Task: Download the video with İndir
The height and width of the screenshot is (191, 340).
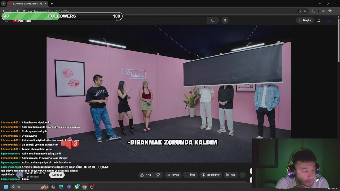Action: [190, 175]
